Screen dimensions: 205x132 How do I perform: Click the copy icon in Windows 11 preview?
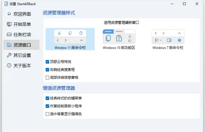coord(70,33)
